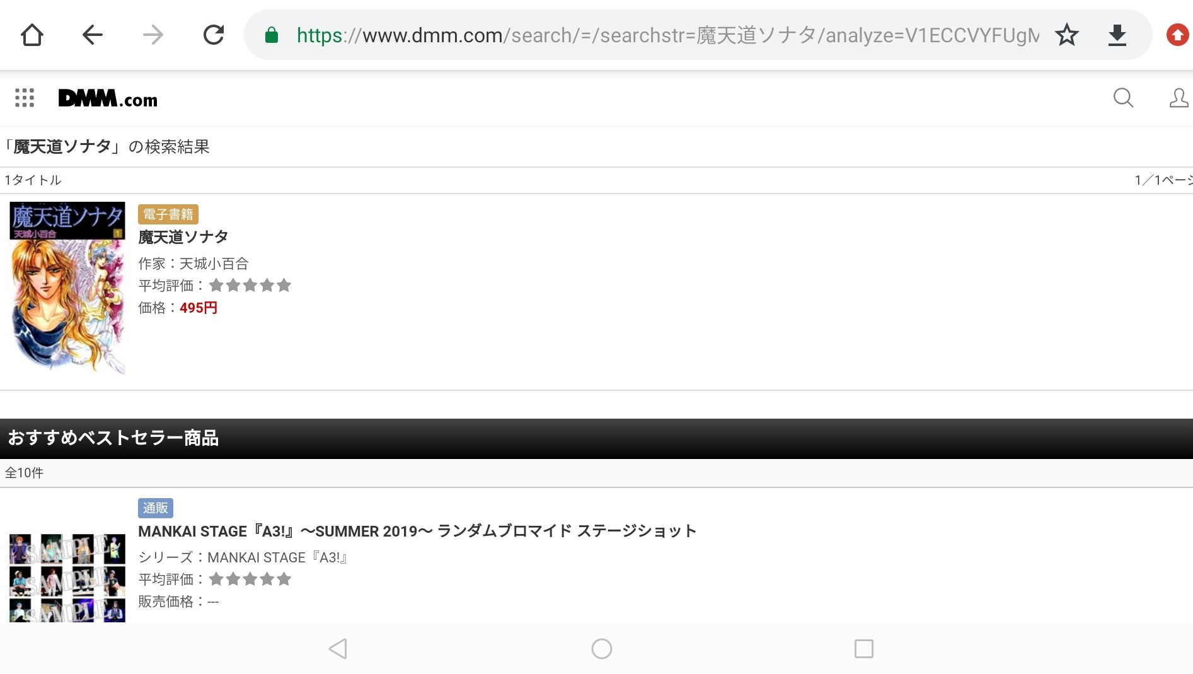Open the red update notification icon
Viewport: 1193px width, 674px height.
point(1177,35)
